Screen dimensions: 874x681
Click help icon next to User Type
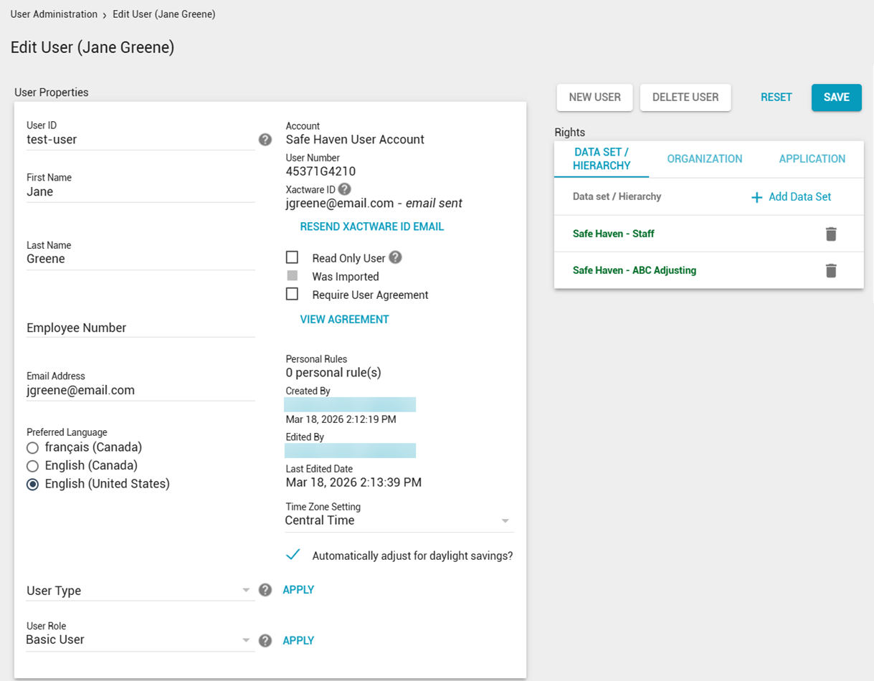(x=265, y=590)
